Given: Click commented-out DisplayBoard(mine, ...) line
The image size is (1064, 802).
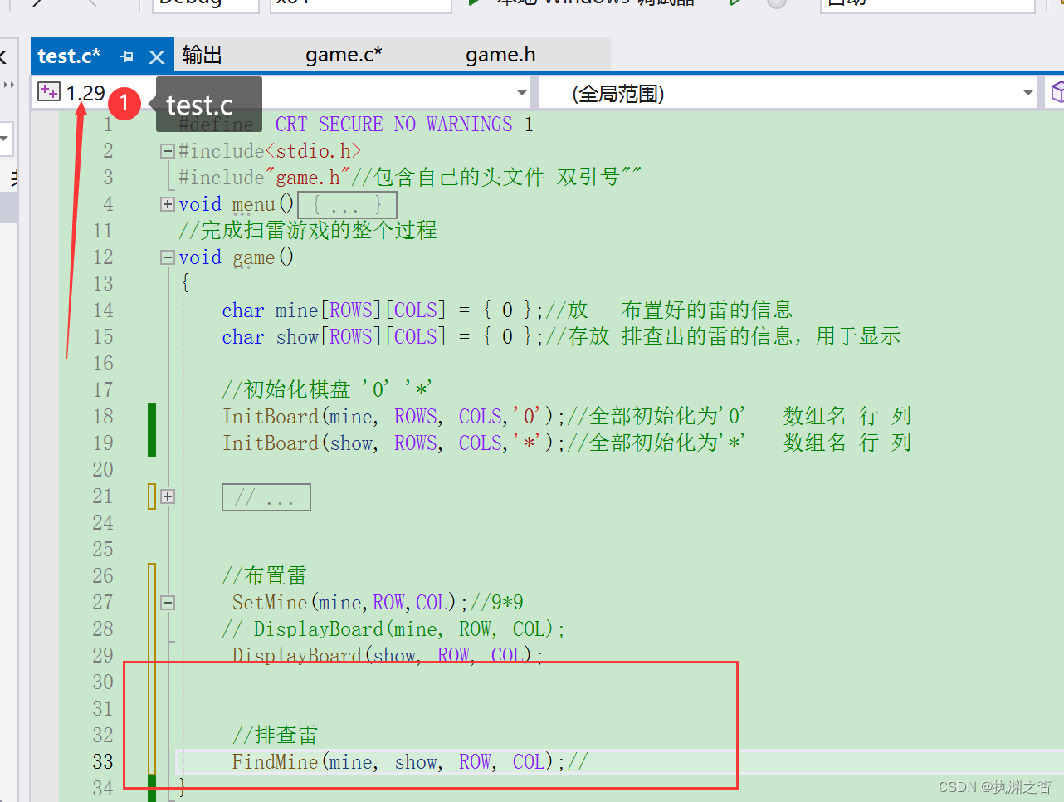Looking at the screenshot, I should coord(393,629).
